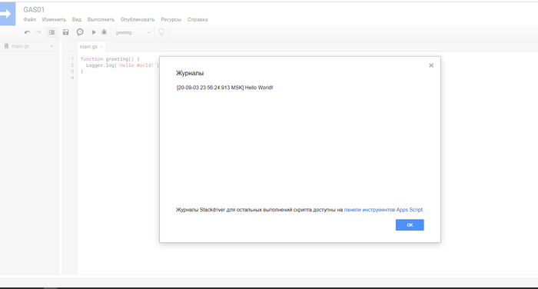Image resolution: width=538 pixels, height=289 pixels.
Task: Click the function greeting() code line
Action: point(110,59)
